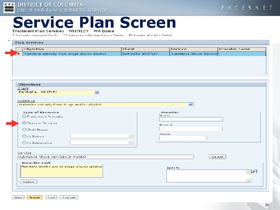Select 'Maintains sobriety from drugs and/or alcohol' table cell
Screen dimensions: 280x210
[x=72, y=54]
